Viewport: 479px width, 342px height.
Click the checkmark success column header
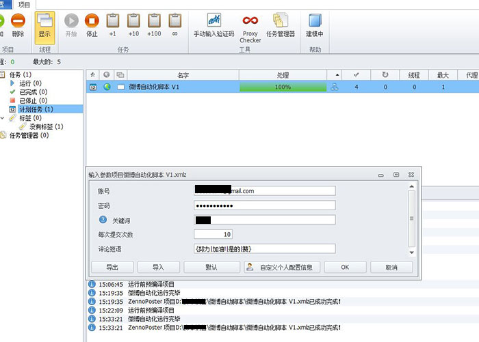(357, 75)
